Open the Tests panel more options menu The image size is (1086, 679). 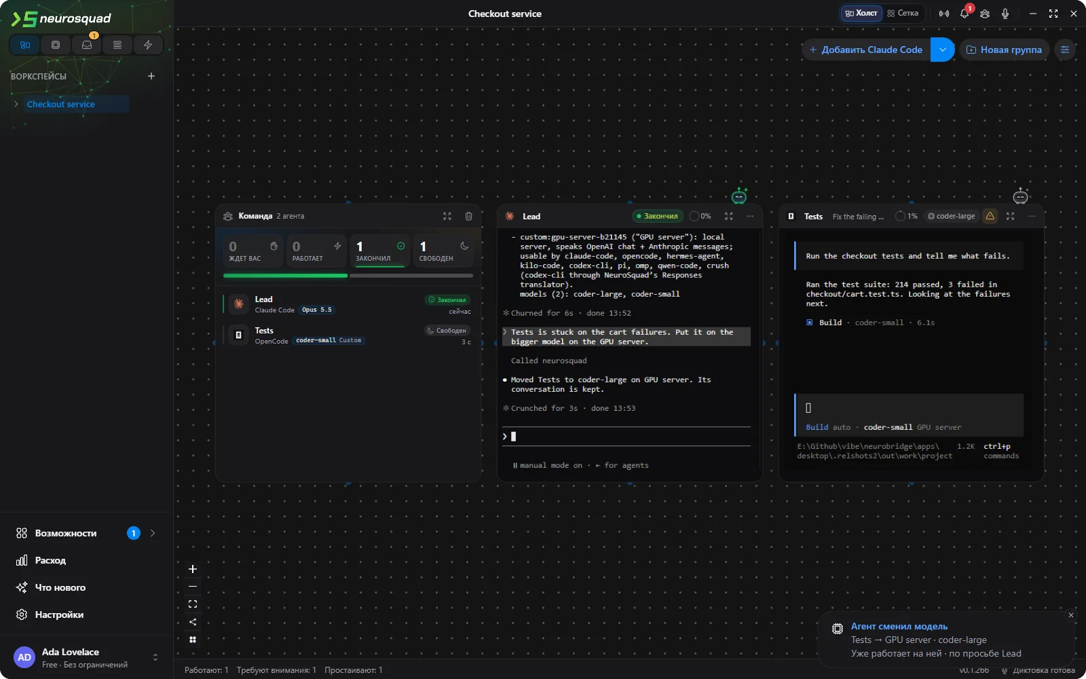point(1032,216)
